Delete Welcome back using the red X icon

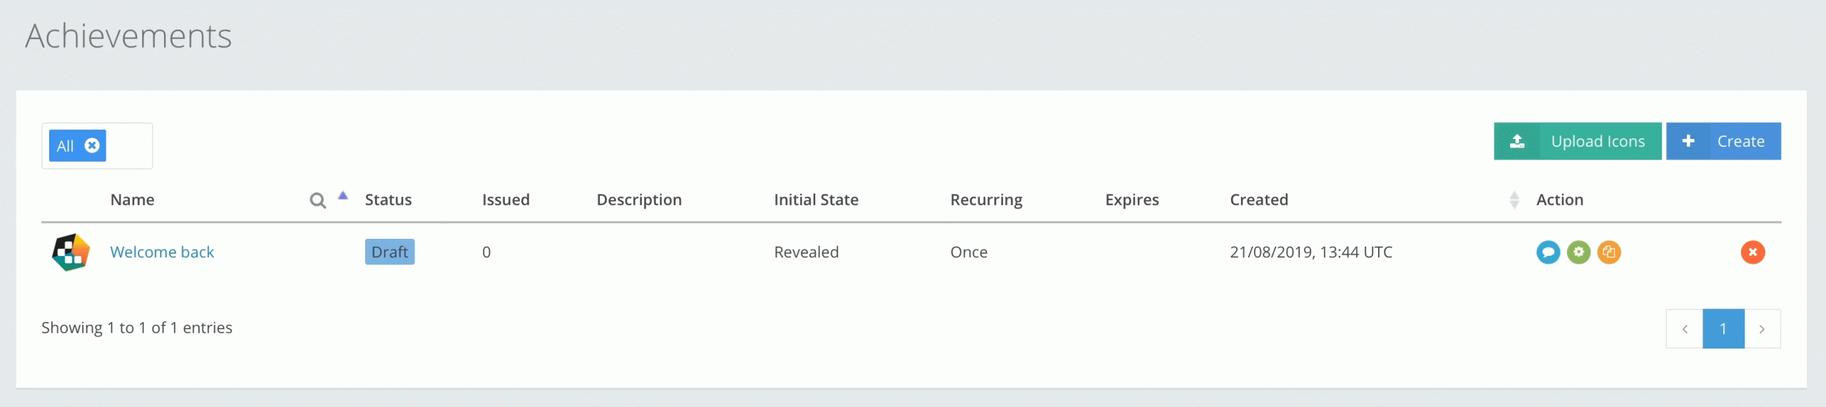point(1753,252)
